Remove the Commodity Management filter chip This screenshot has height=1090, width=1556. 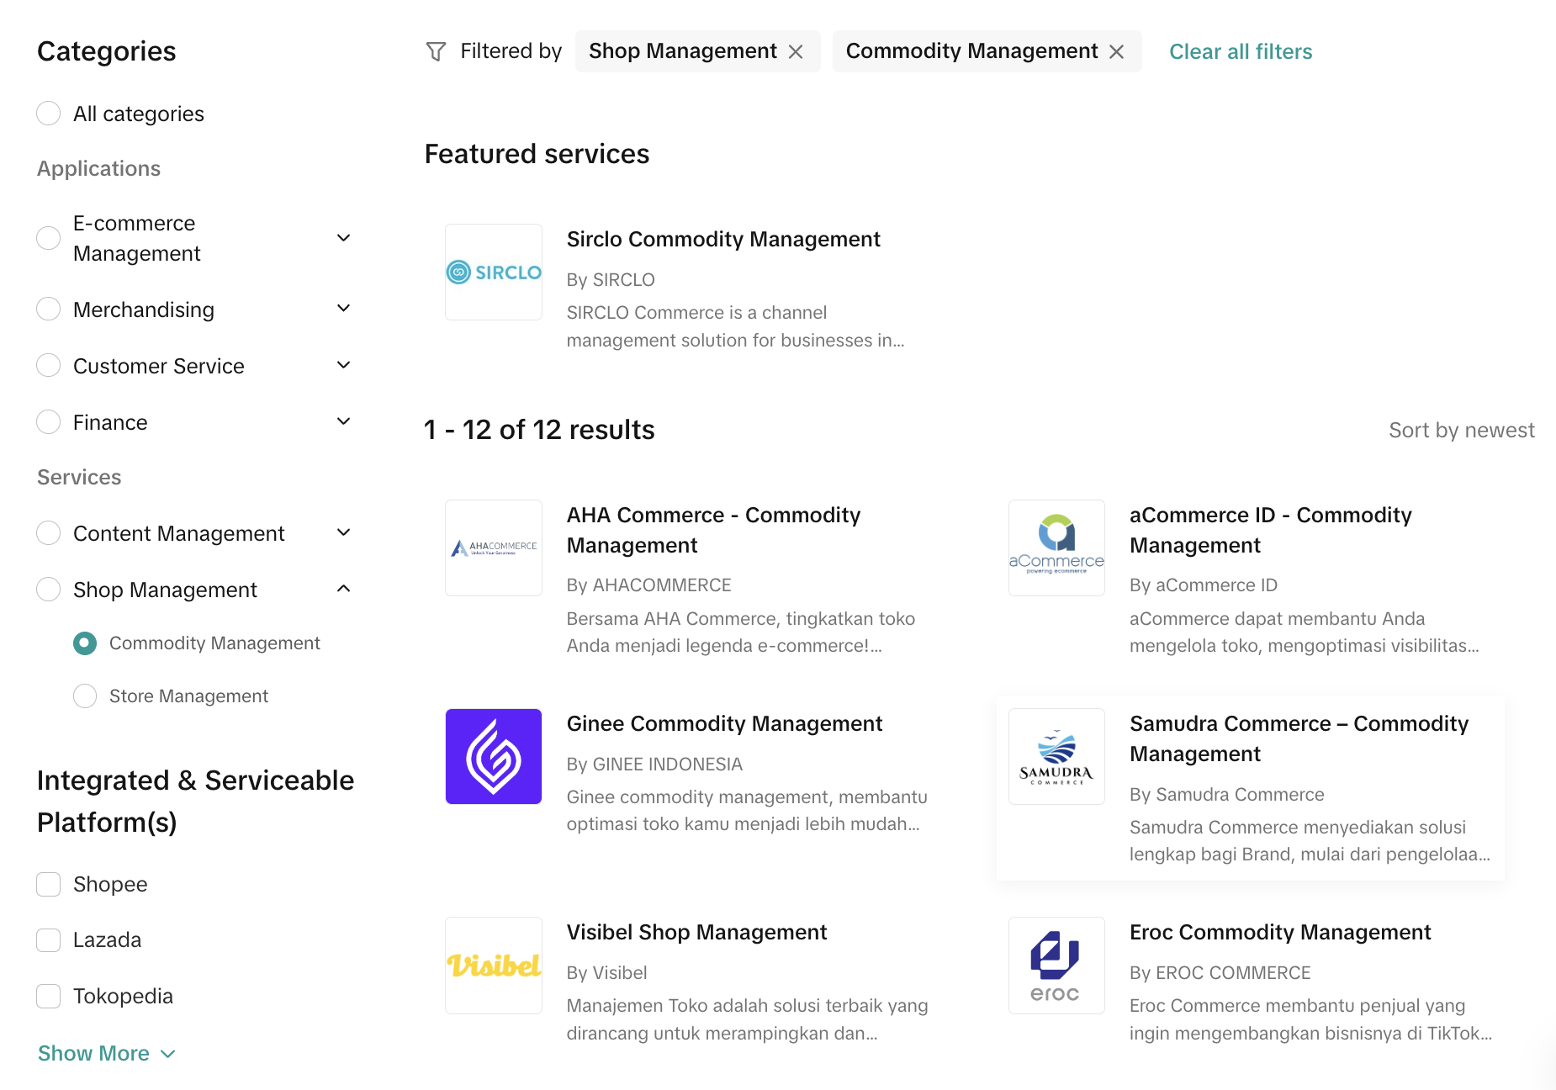pos(1117,52)
